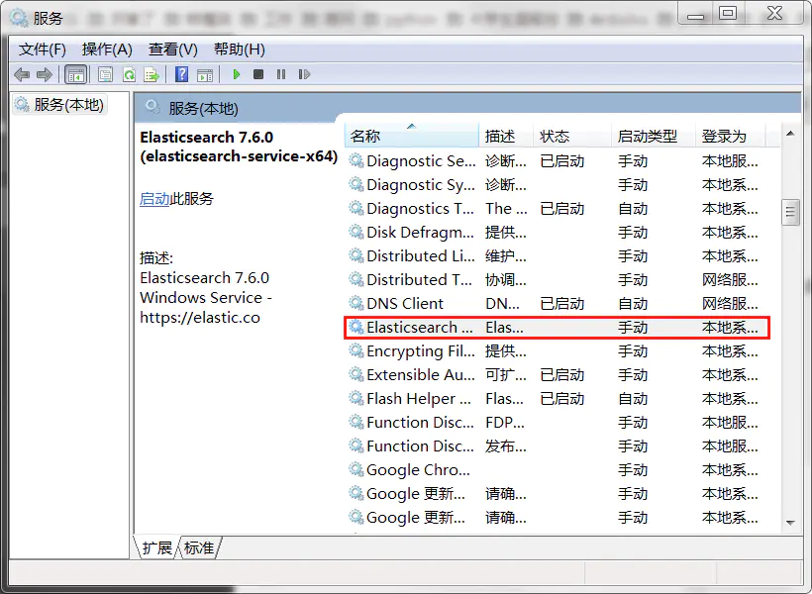Viewport: 812px width, 594px height.
Task: Click the help toolbar icon
Action: pos(184,73)
